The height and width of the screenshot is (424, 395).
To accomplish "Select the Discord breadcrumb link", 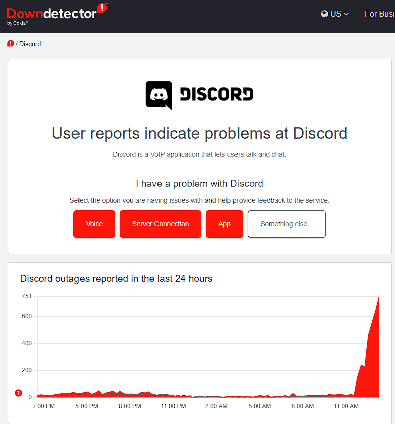I will (x=30, y=44).
